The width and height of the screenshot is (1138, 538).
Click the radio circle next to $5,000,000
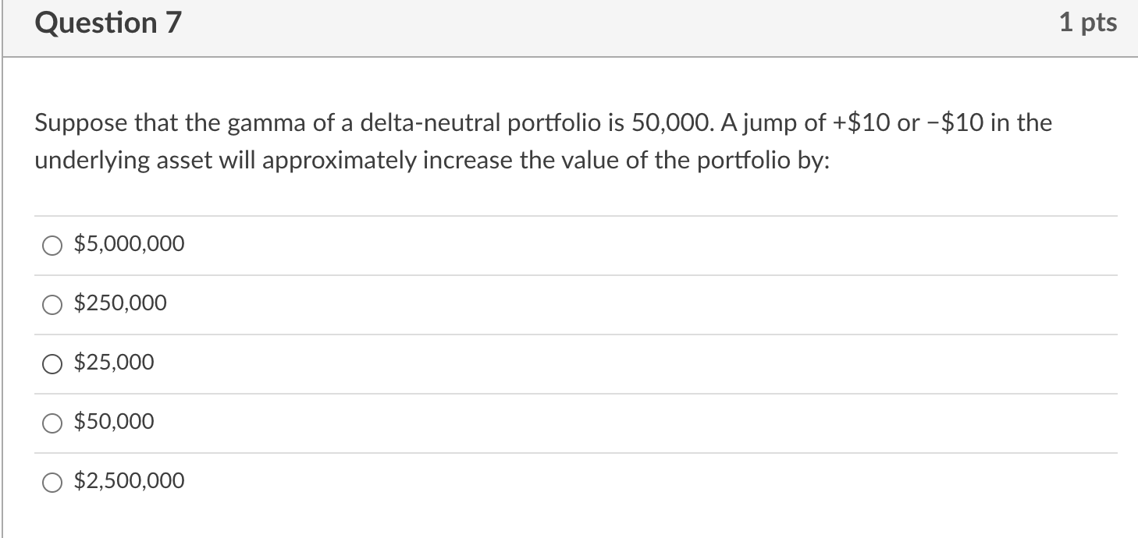(x=52, y=245)
